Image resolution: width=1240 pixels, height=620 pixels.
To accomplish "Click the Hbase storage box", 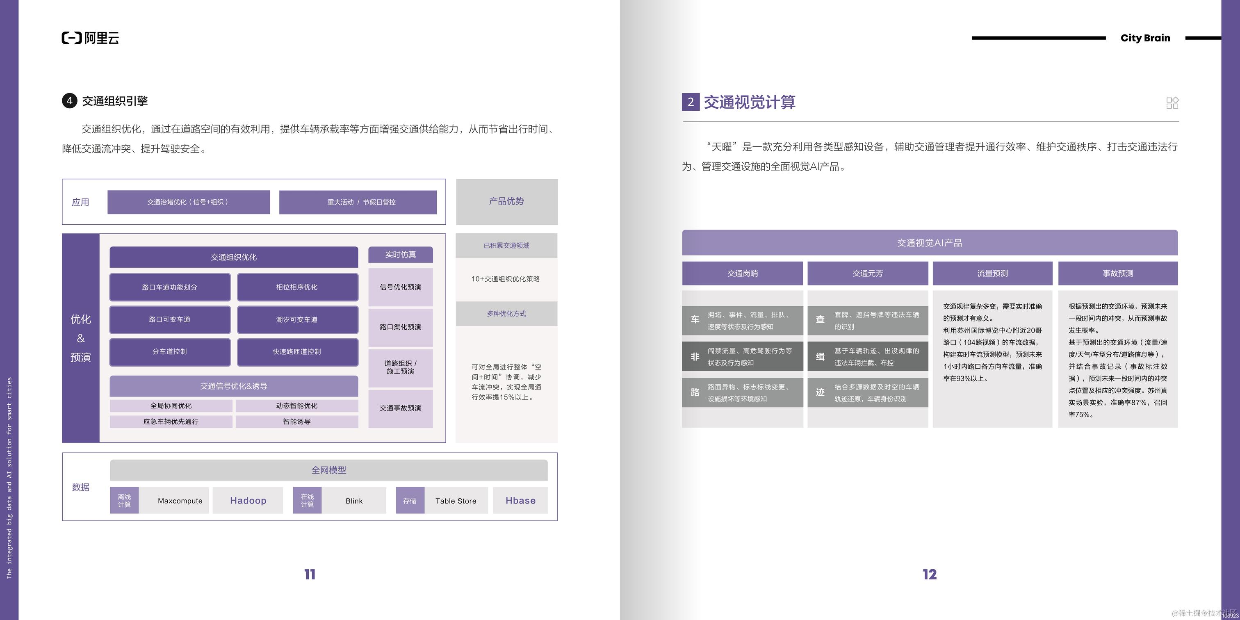I will [x=520, y=501].
